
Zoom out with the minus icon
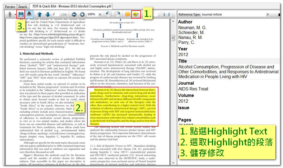74,14
